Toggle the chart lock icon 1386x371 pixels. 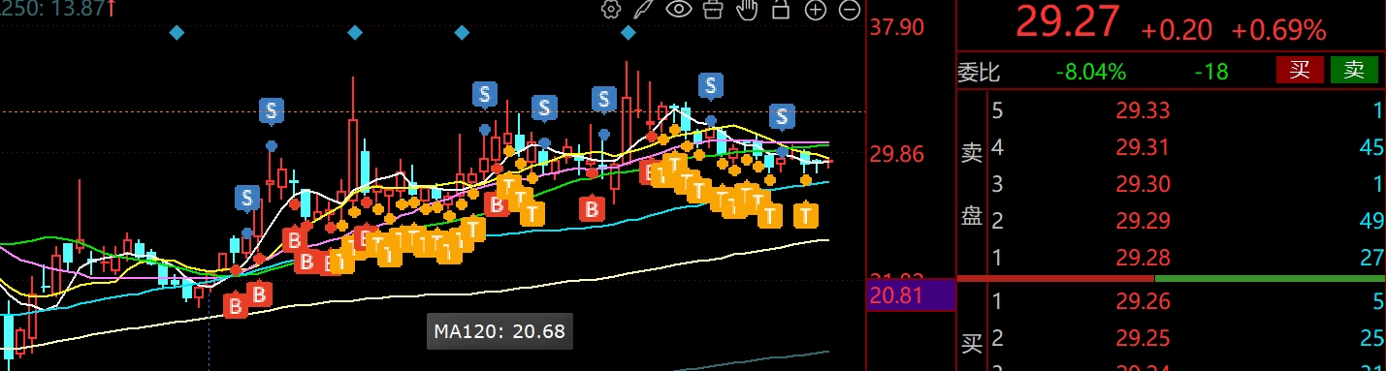click(x=780, y=10)
